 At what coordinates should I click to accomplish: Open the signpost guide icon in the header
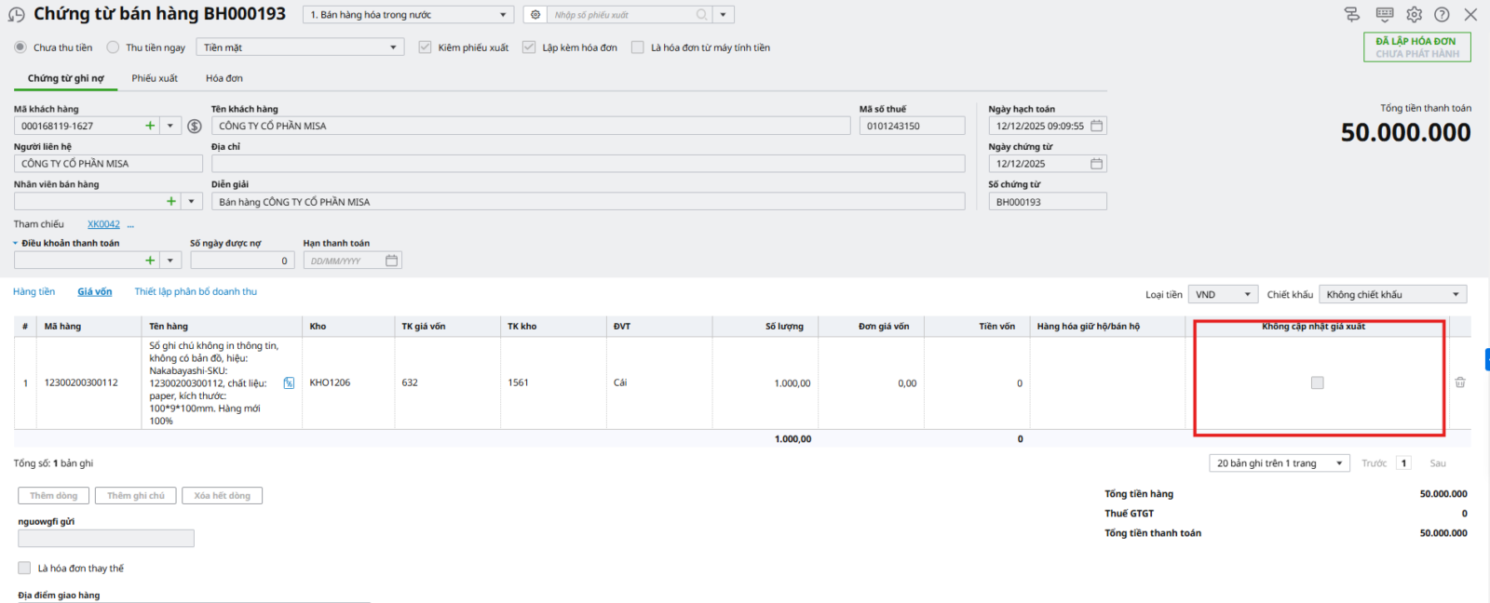(1352, 15)
